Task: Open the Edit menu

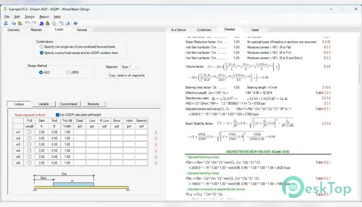Action: [17, 17]
